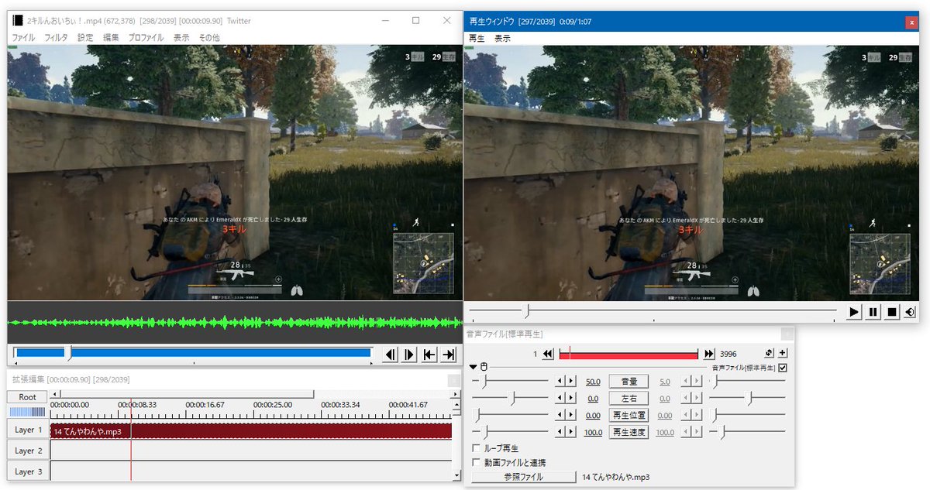Click the main window seek bar handle
This screenshot has width=930, height=490.
point(68,353)
